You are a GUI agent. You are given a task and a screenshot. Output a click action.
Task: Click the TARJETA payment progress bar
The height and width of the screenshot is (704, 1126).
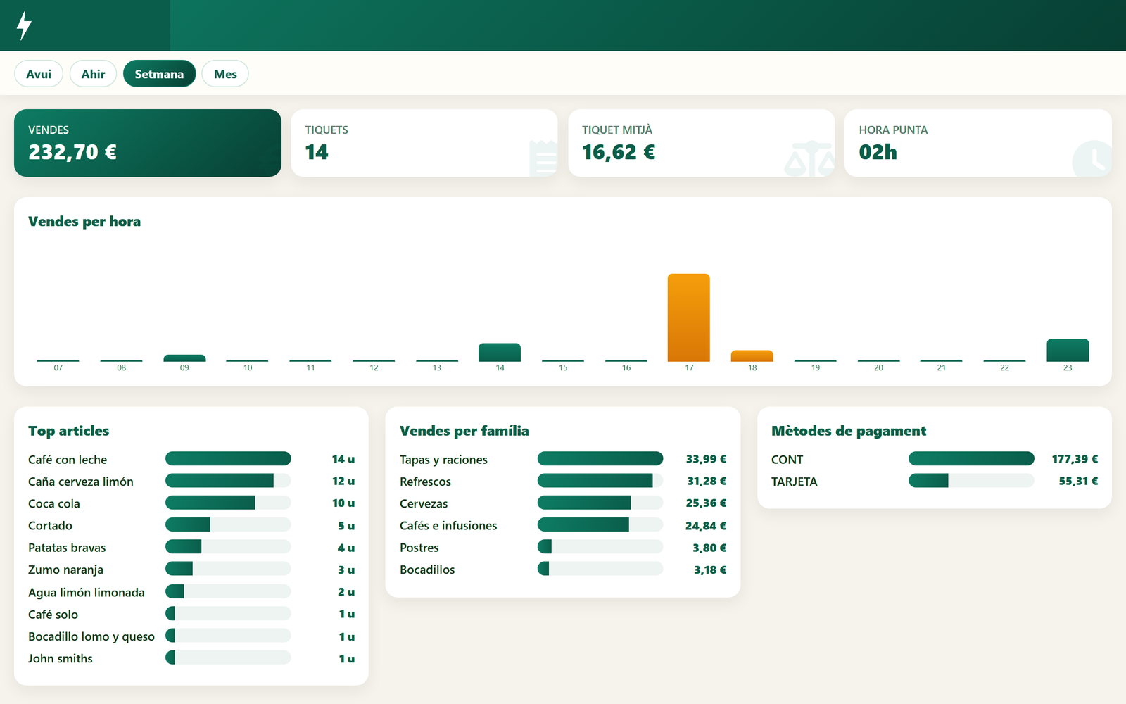pyautogui.click(x=971, y=481)
